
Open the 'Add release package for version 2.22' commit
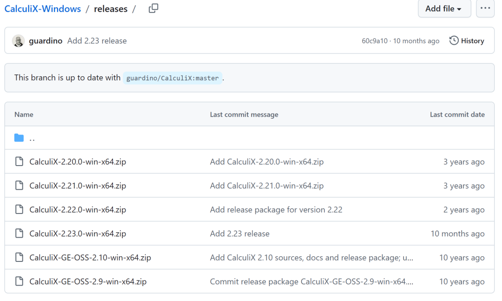276,210
